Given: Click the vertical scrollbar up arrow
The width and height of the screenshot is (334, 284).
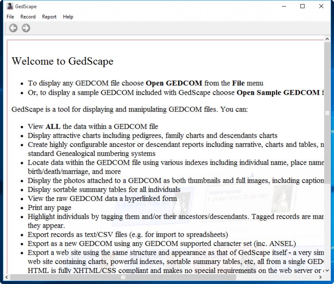Looking at the screenshot, I should tap(327, 39).
